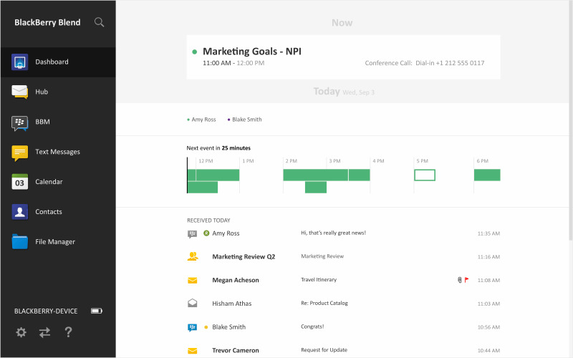Open the Text Messages yellow icon
This screenshot has height=358, width=573.
click(20, 153)
